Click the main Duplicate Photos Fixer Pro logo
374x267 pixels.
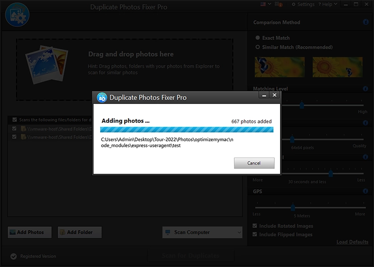[17, 15]
